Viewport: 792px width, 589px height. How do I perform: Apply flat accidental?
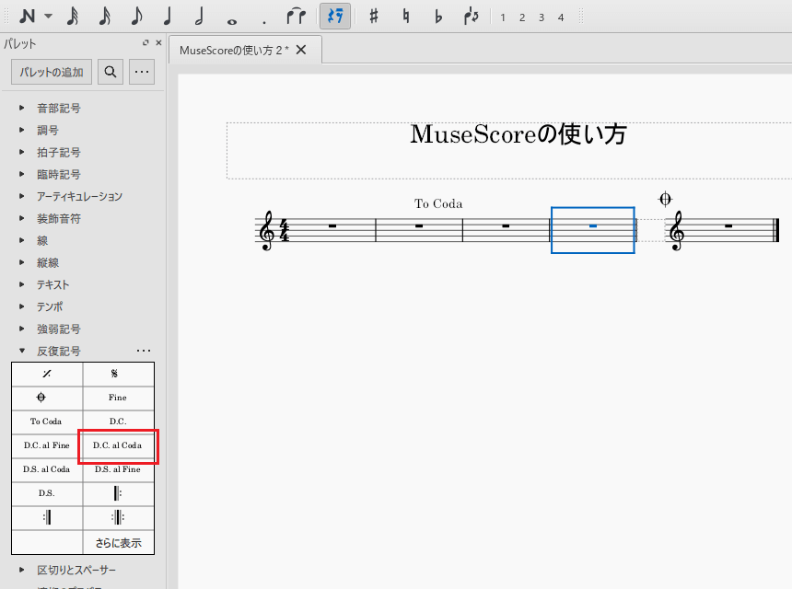(x=438, y=17)
